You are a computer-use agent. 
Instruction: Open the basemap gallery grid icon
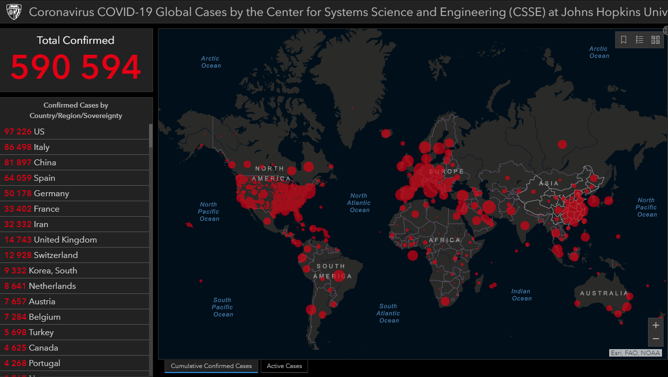coord(656,40)
